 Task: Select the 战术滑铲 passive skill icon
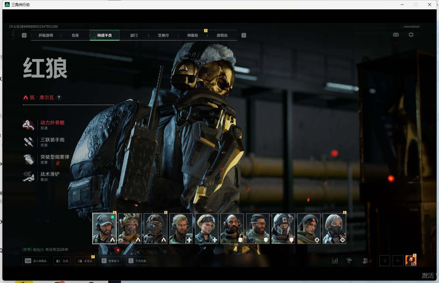[29, 176]
